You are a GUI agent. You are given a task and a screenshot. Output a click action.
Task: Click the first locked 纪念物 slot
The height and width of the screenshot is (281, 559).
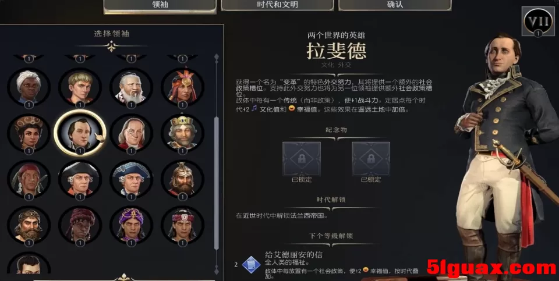point(302,158)
